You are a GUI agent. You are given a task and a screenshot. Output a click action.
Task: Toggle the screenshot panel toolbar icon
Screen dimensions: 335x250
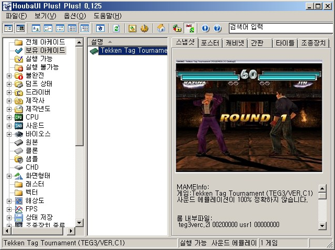coord(20,28)
